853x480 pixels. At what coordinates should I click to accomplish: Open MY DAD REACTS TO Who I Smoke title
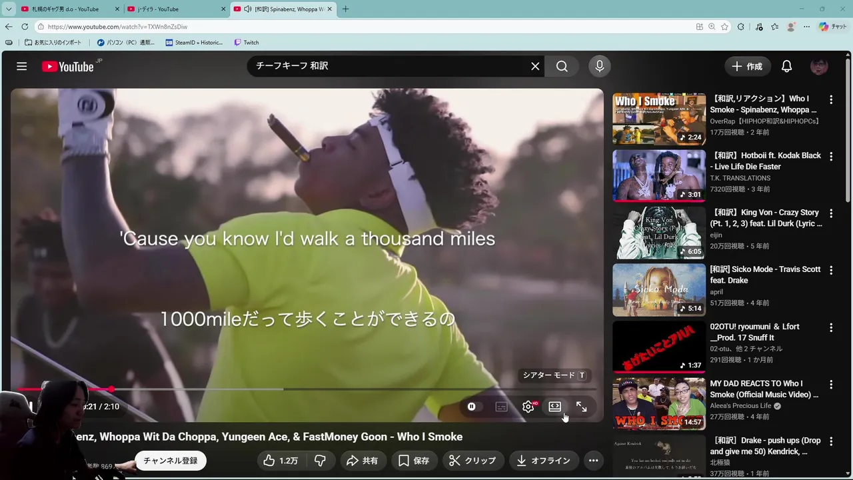764,389
